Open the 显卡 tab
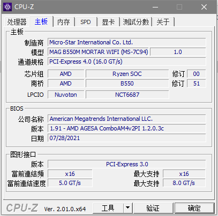This screenshot has width=218, height=216. [108, 22]
